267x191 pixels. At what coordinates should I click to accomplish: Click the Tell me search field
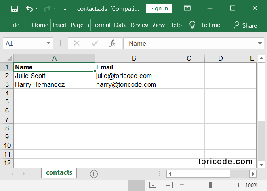point(210,25)
